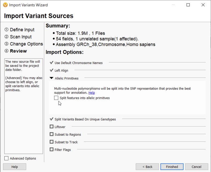The image size is (211, 172).
Task: Check the Liftover option box
Action: click(x=51, y=127)
